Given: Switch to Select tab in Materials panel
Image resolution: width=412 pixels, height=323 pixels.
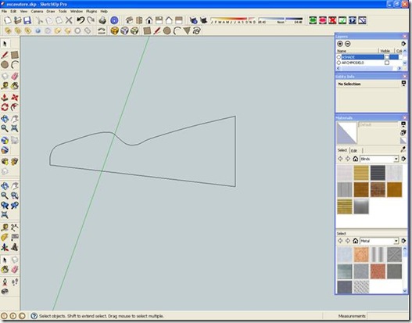Looking at the screenshot, I should [342, 150].
